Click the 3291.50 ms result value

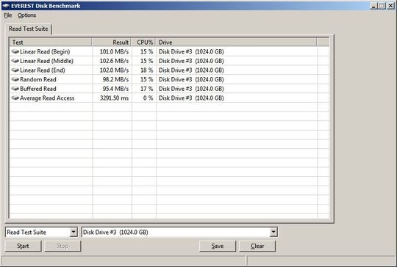(114, 98)
